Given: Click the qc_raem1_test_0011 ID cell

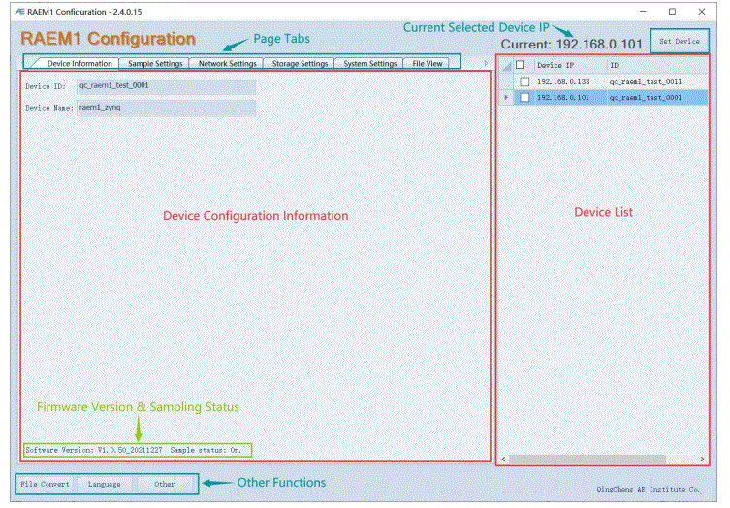Looking at the screenshot, I should point(657,81).
